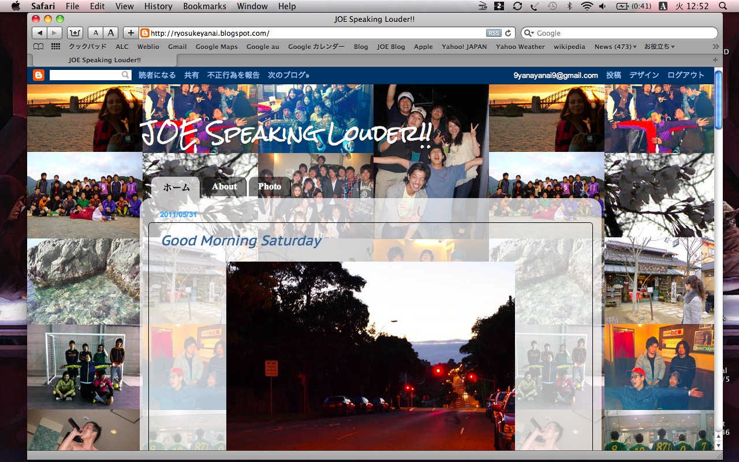
Task: Show hidden bookmarks via double chevron
Action: point(716,47)
